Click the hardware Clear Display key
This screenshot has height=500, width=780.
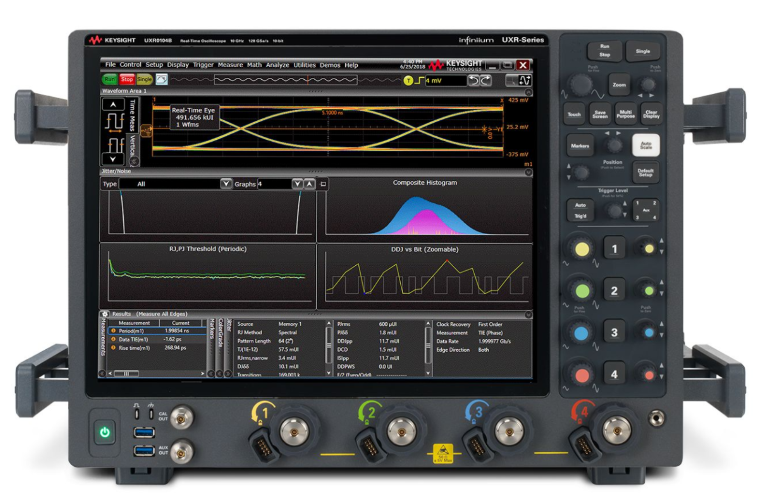[x=651, y=115]
